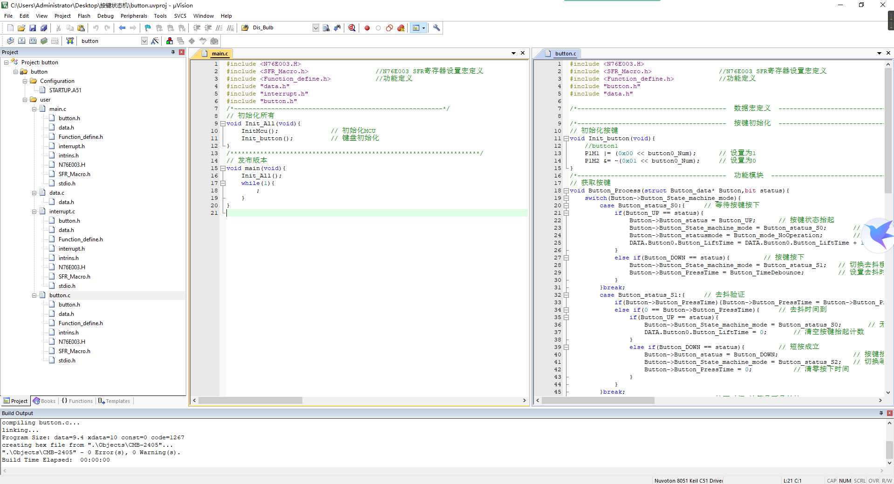This screenshot has width=894, height=484.
Task: Insert breakpoint red dot icon
Action: click(x=367, y=28)
